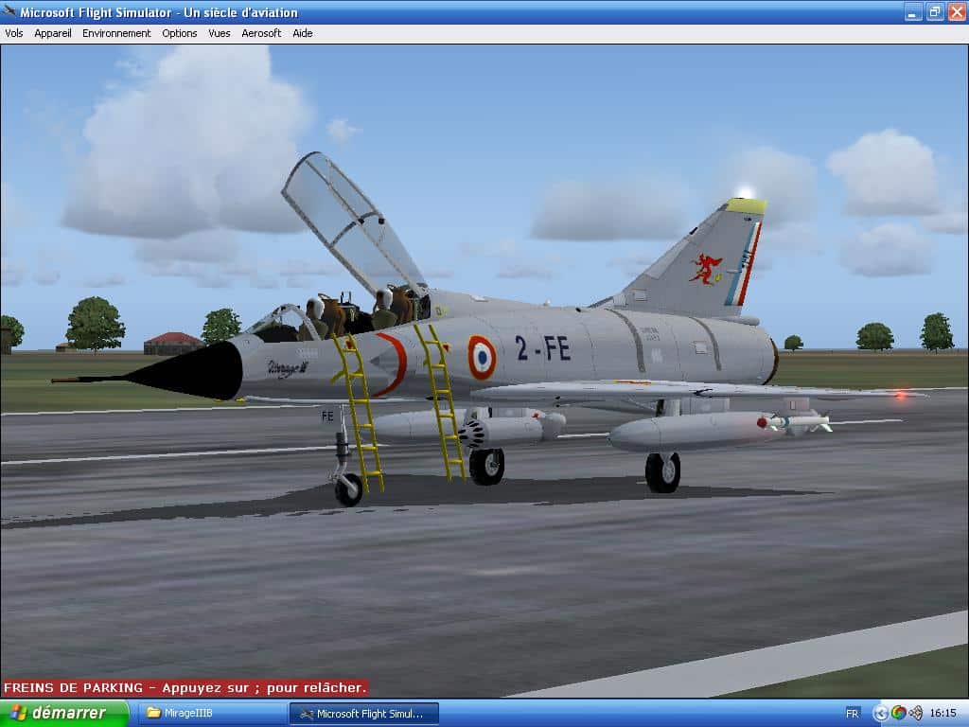Click the Flight Simulator title bar airplane icon
969x727 pixels.
(x=9, y=12)
